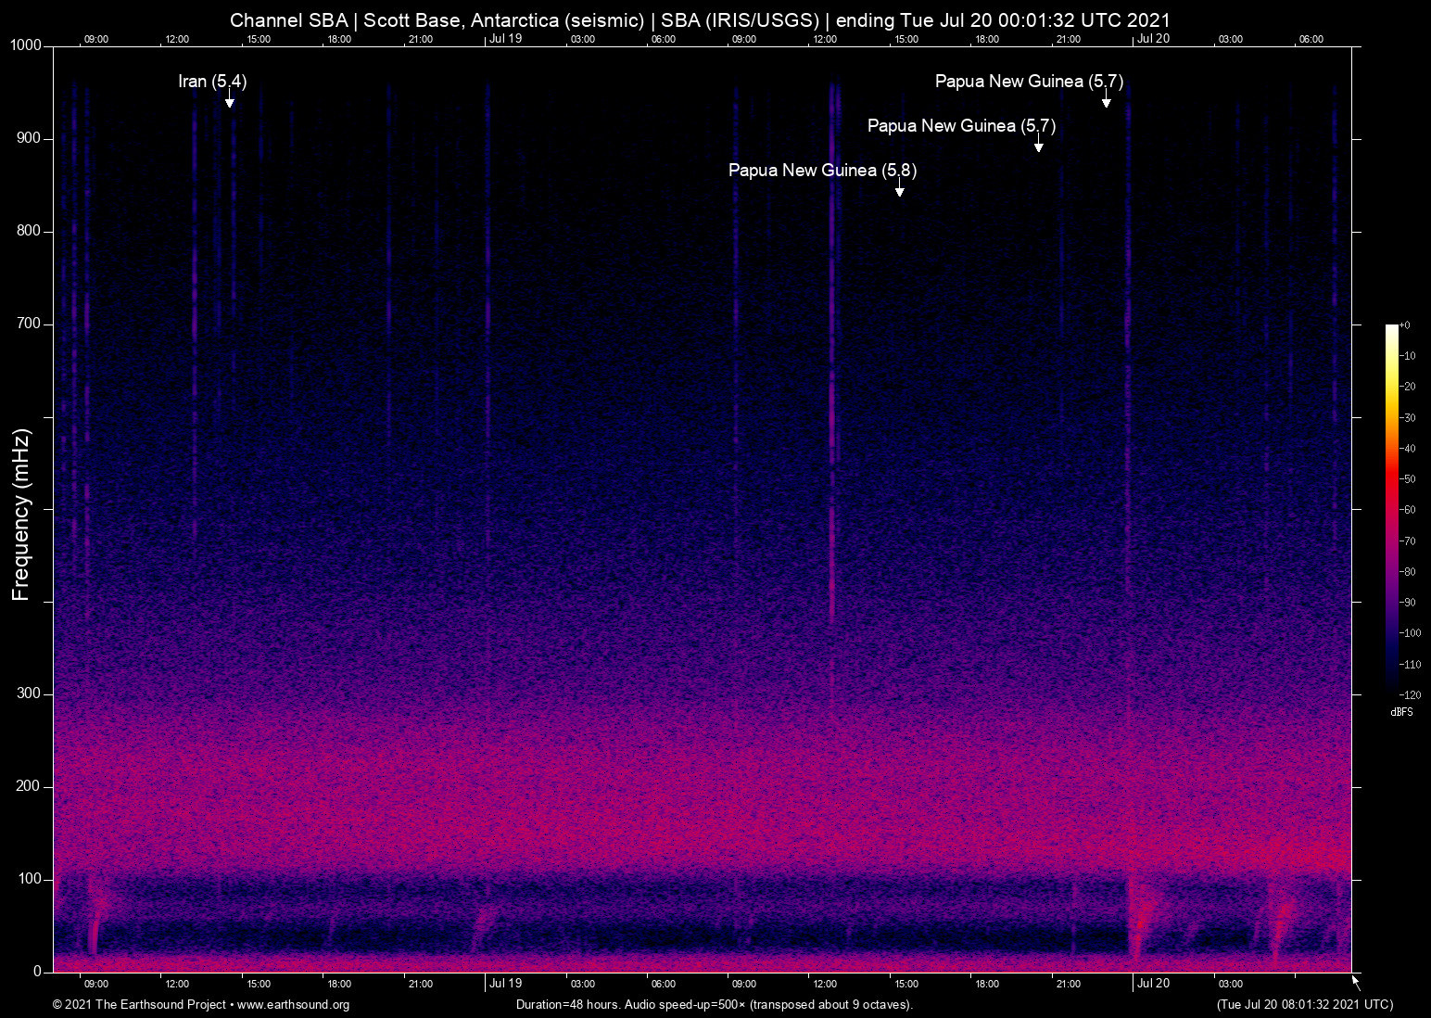This screenshot has width=1431, height=1018.
Task: Click the arrow marker beneath Iran (5.4)
Action: point(230,100)
